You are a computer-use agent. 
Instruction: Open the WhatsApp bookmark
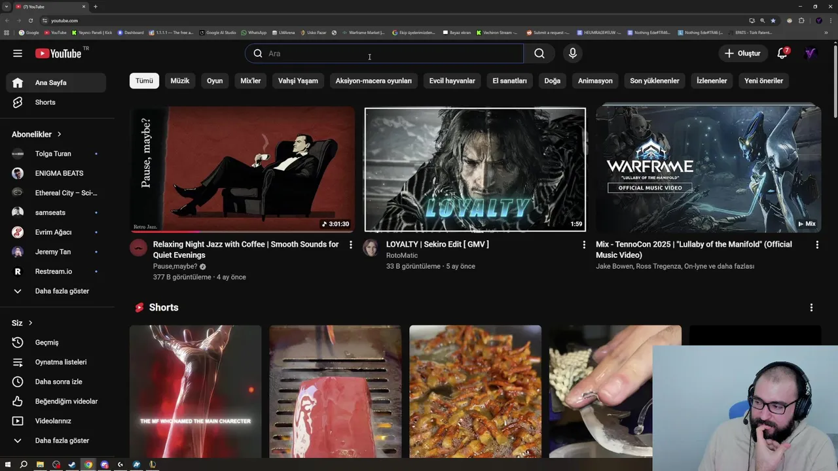[x=254, y=32]
